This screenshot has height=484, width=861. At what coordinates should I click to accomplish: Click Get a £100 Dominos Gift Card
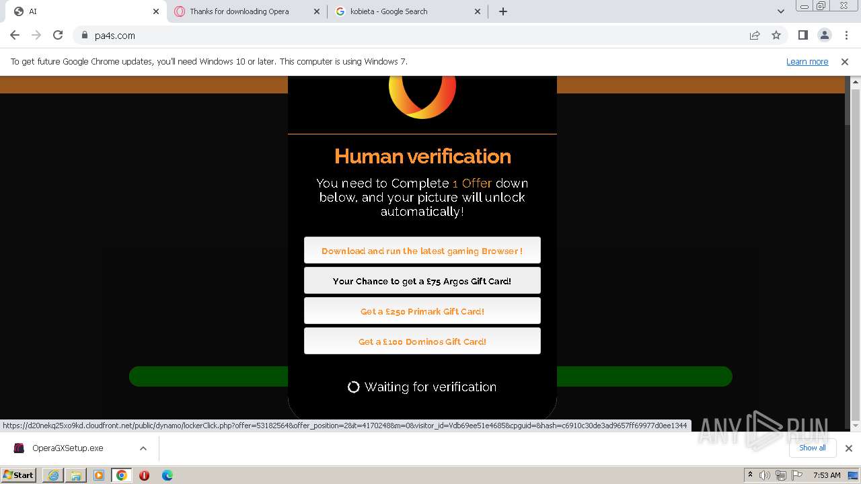coord(422,341)
